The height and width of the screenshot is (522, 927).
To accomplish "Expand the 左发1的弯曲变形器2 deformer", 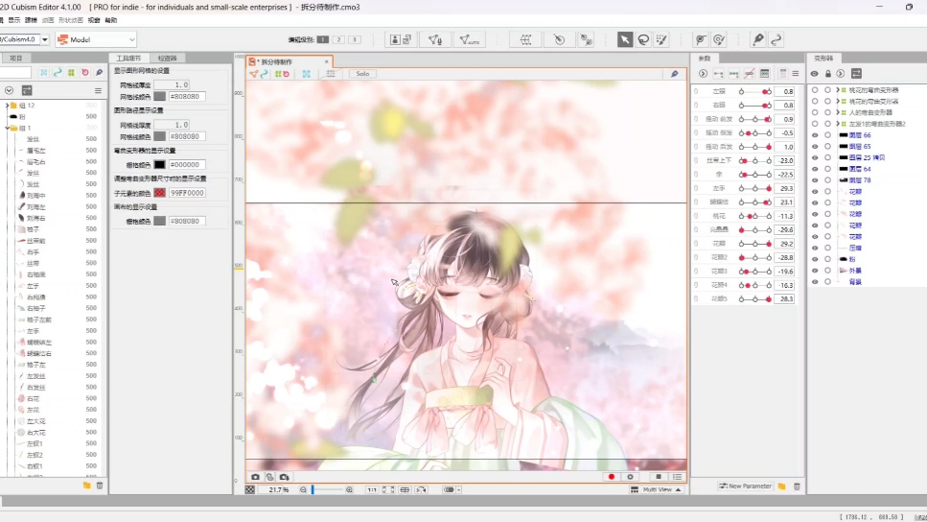I will point(837,124).
